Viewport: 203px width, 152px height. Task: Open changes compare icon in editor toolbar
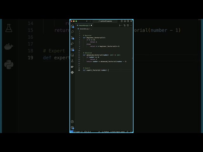tap(125, 25)
